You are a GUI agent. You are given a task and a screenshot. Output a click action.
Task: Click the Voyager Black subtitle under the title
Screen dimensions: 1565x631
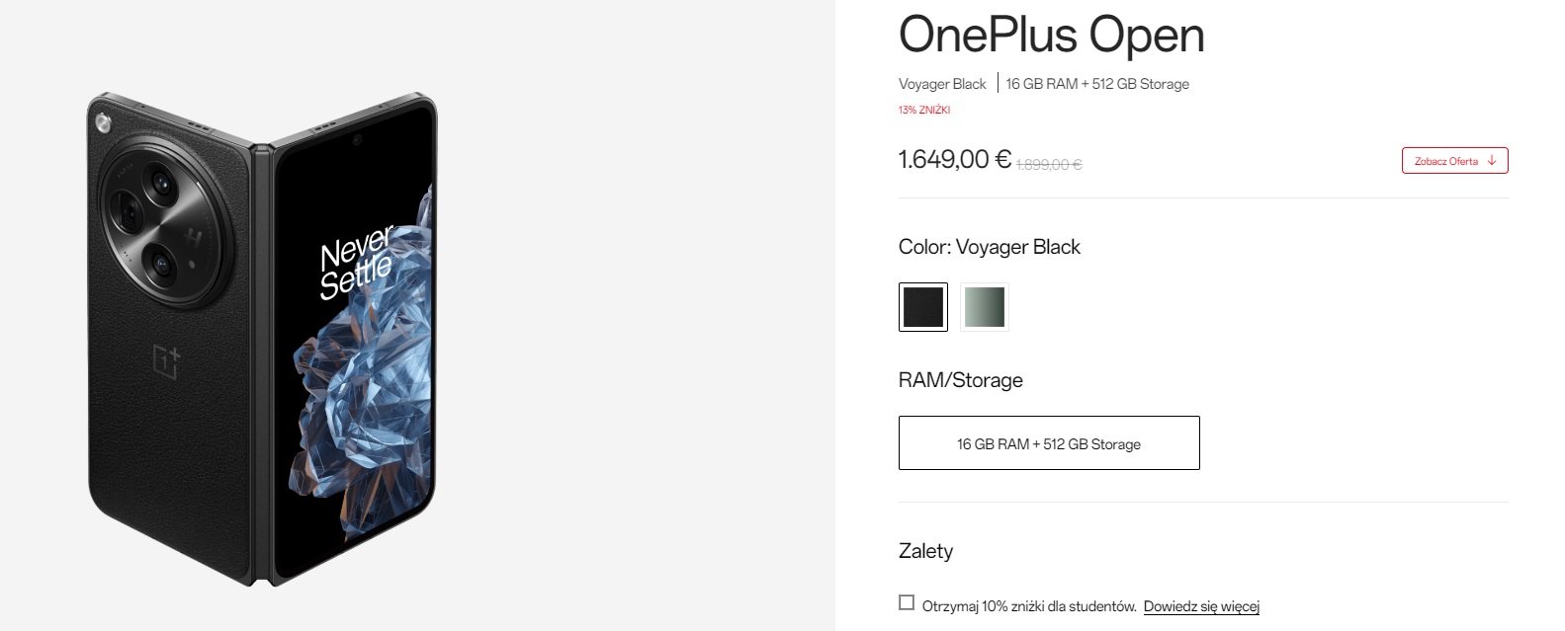pos(942,84)
